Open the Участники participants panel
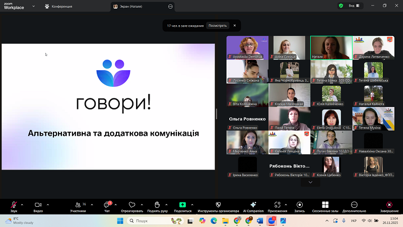Image resolution: width=403 pixels, height=227 pixels. pyautogui.click(x=78, y=205)
